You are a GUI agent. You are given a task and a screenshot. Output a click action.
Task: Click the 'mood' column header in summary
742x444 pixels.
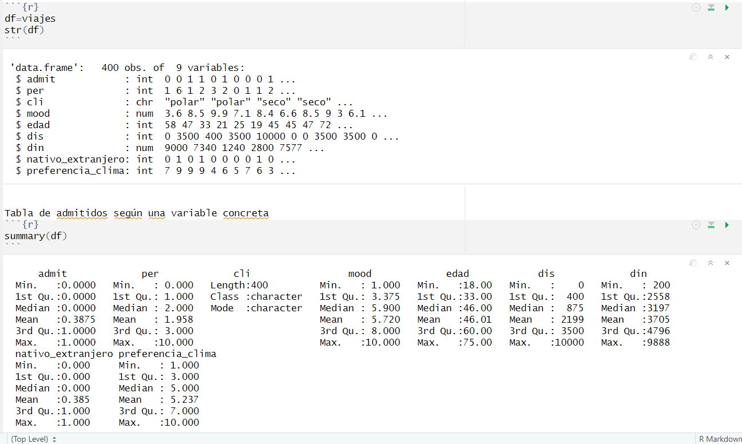click(x=360, y=273)
